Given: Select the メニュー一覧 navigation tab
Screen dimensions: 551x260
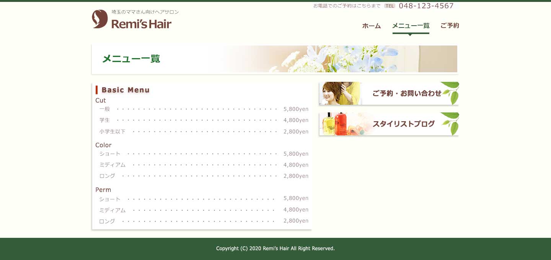Looking at the screenshot, I should 411,26.
